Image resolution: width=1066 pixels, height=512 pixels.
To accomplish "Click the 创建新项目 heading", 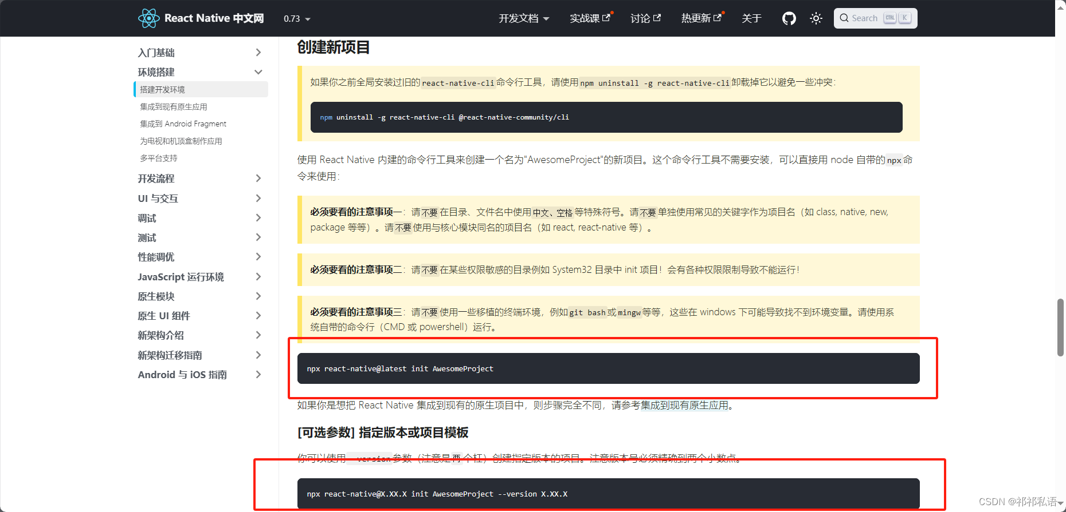I will point(334,47).
